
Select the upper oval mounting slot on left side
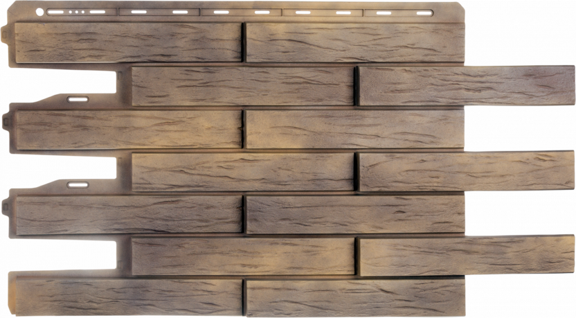(78, 99)
